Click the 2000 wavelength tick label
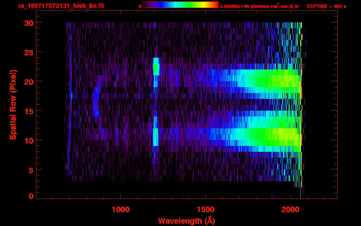 (x=290, y=210)
